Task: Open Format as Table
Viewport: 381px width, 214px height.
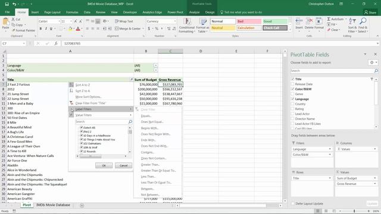Action: (202, 25)
